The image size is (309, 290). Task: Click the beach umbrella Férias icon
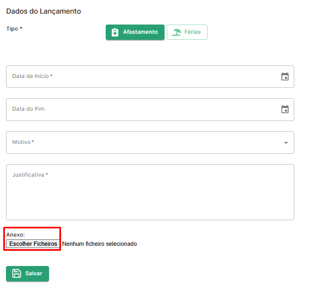(177, 32)
